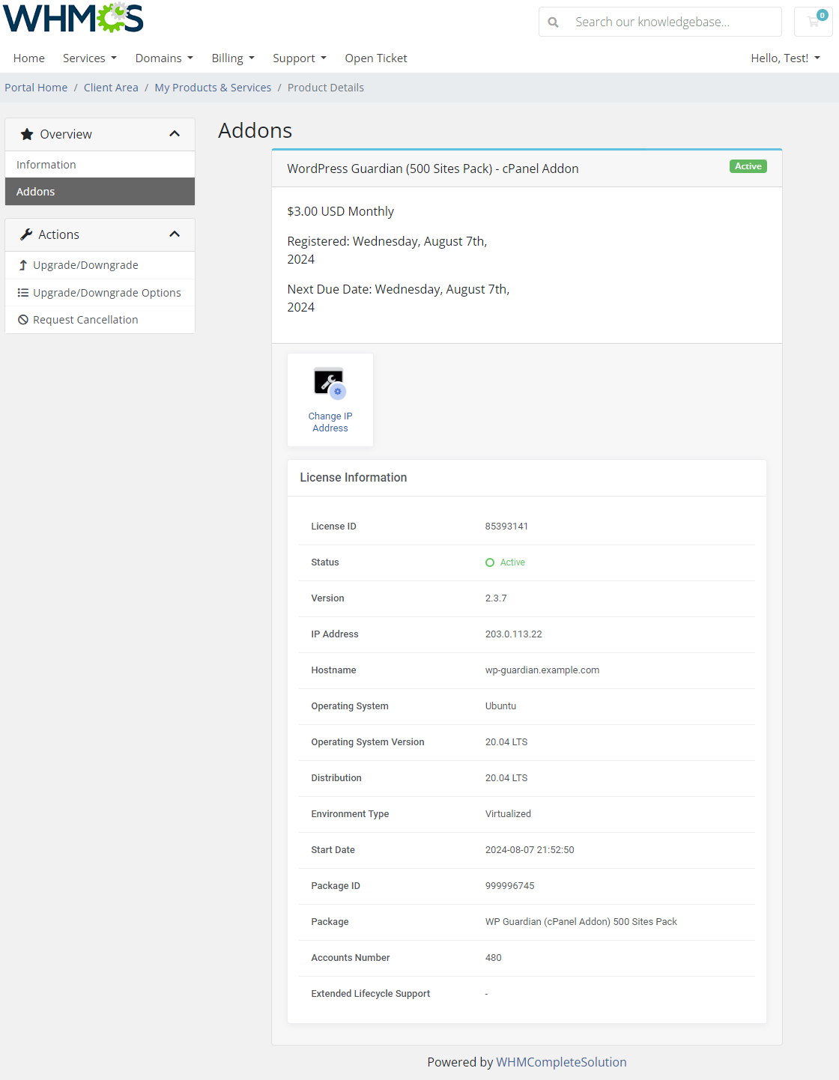The image size is (839, 1080).
Task: Open Ticket from the navigation bar
Action: 376,58
